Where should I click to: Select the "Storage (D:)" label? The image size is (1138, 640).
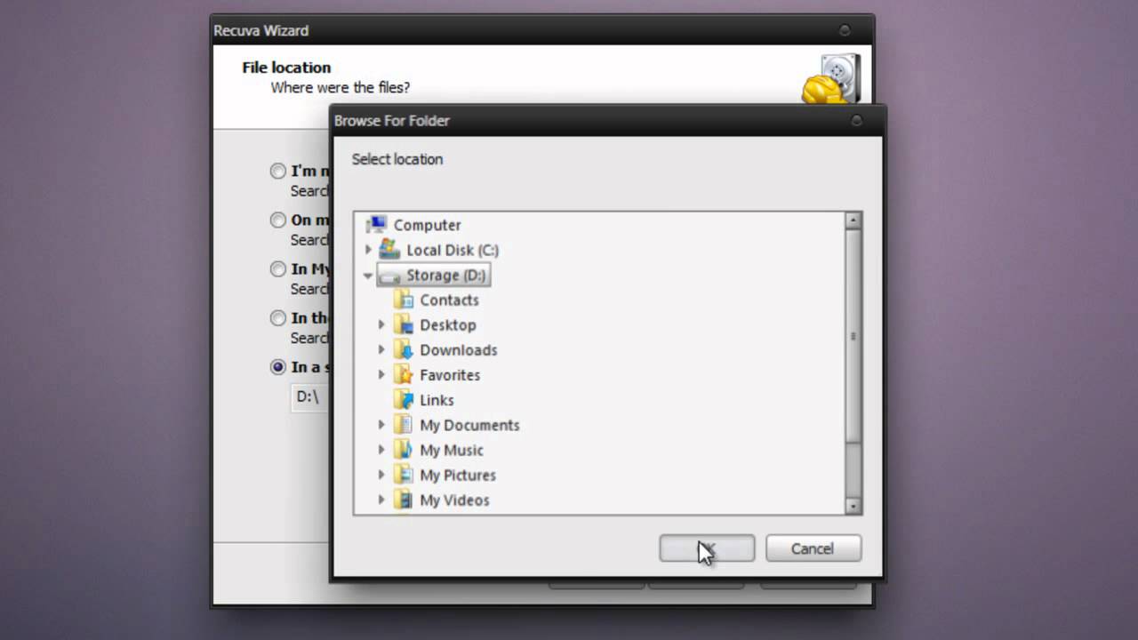[446, 276]
